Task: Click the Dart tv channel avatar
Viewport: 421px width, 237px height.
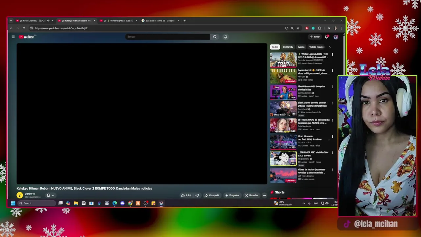Action: (x=20, y=195)
